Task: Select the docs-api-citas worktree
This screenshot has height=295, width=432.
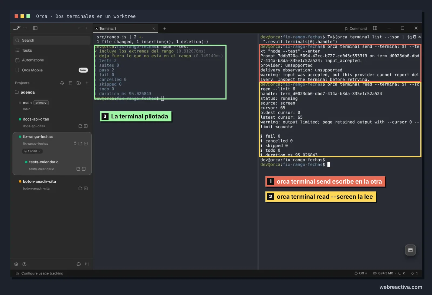Action: click(51, 122)
